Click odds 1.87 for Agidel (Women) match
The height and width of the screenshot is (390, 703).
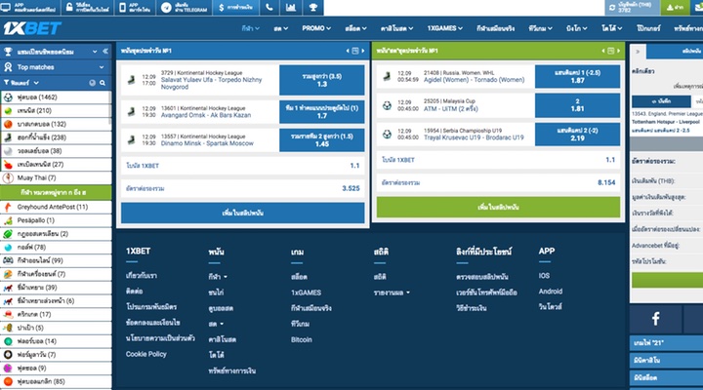pos(577,77)
